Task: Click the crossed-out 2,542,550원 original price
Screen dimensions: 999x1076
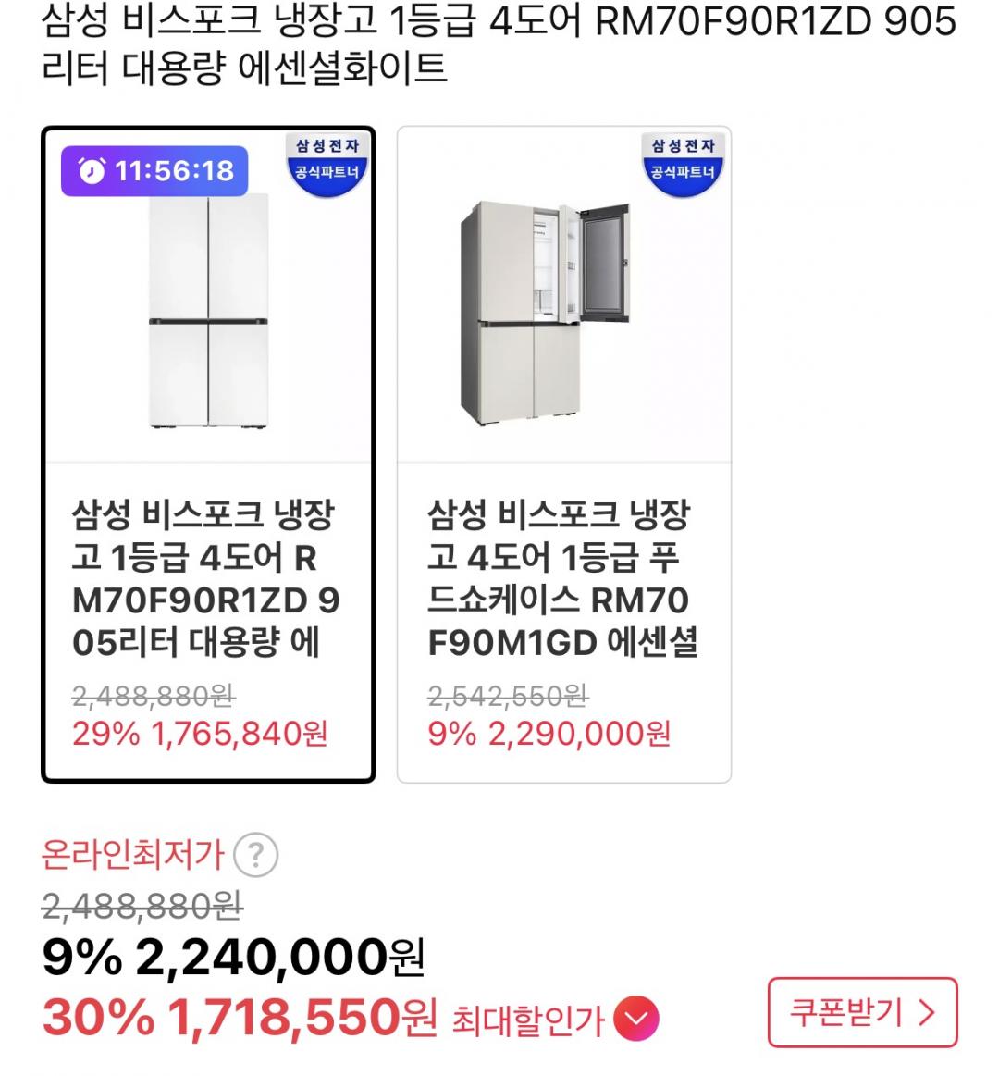Action: (x=507, y=696)
